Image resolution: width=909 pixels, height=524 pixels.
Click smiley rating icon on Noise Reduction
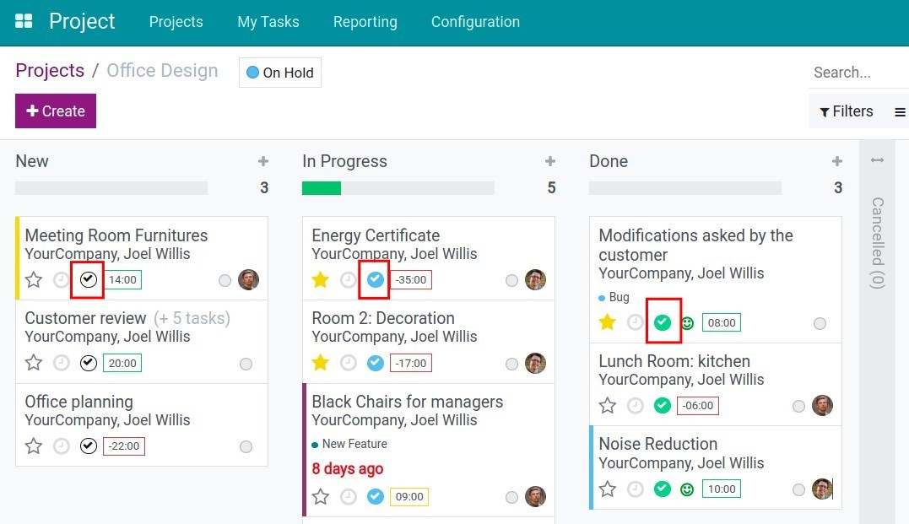coord(687,489)
